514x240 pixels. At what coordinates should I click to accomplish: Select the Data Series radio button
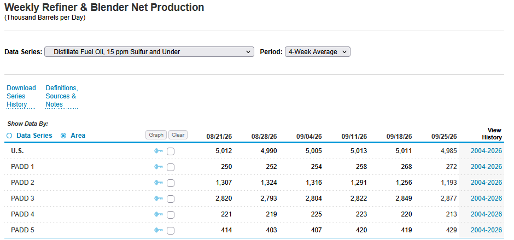(x=9, y=136)
